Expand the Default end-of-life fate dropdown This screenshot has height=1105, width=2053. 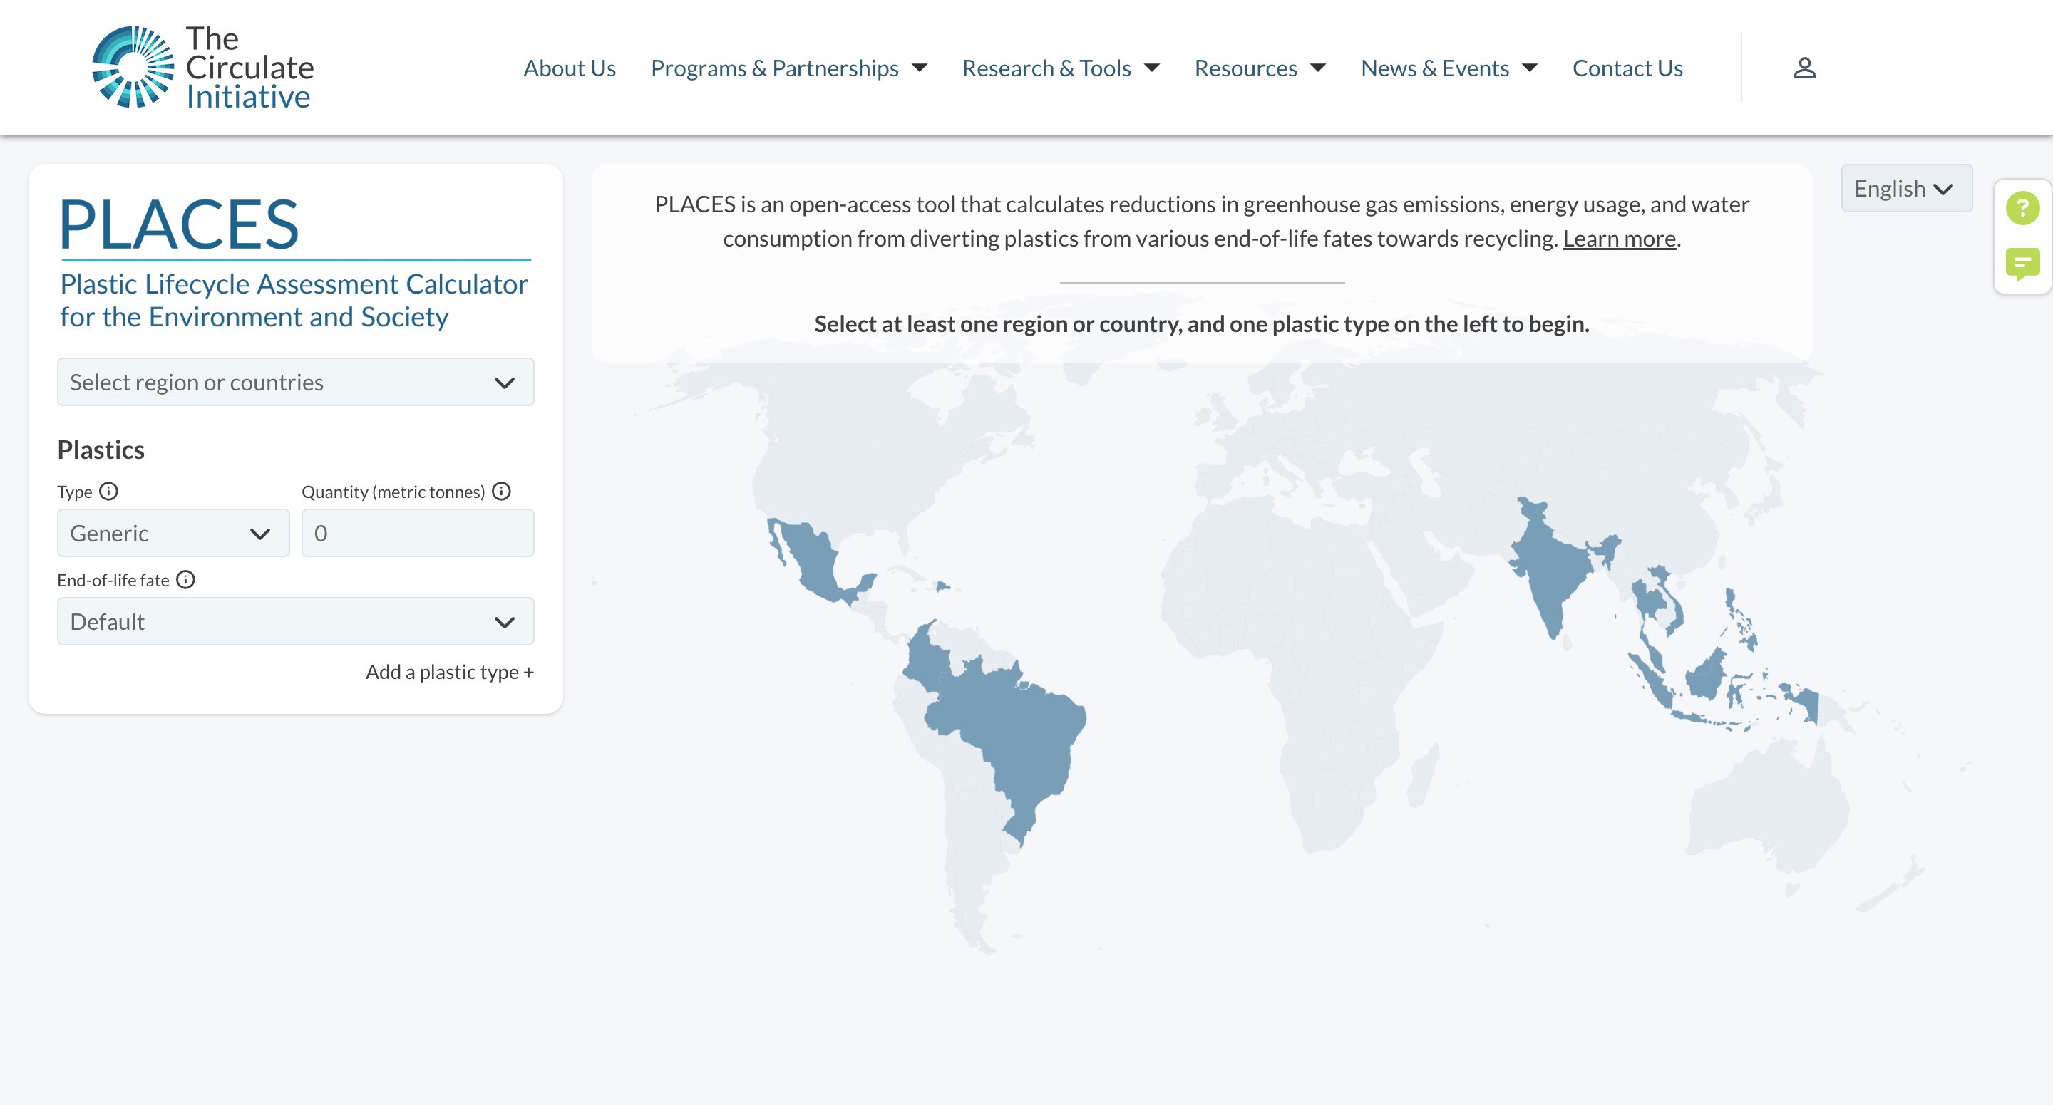tap(295, 621)
